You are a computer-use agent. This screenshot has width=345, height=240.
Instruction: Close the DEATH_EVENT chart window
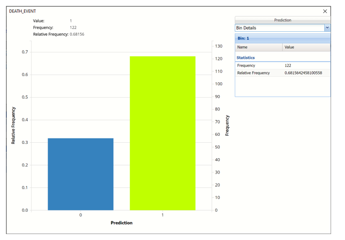click(x=325, y=11)
